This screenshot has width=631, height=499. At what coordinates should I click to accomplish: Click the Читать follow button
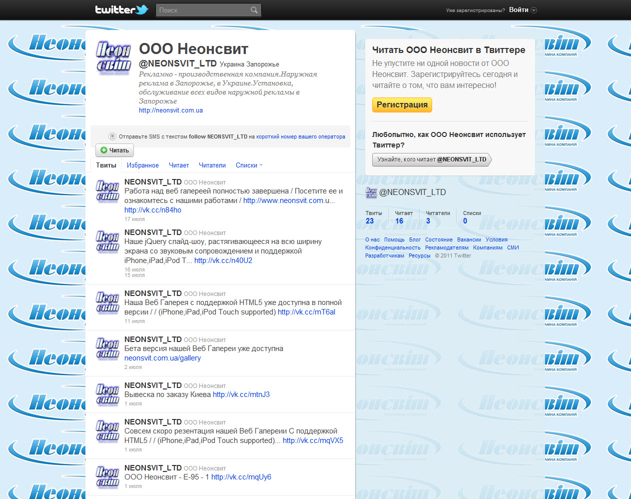114,150
